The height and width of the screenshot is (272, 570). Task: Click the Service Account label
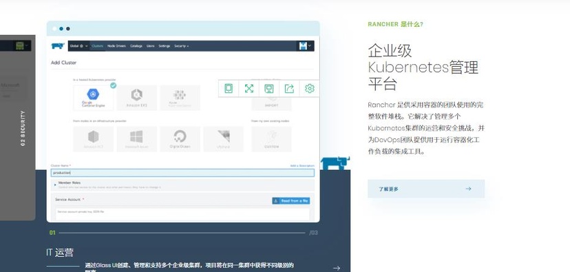pyautogui.click(x=67, y=199)
